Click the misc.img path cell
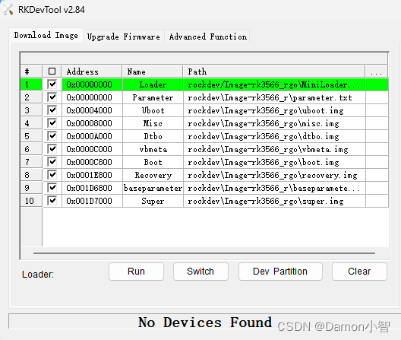Image resolution: width=401 pixels, height=340 pixels. click(274, 123)
